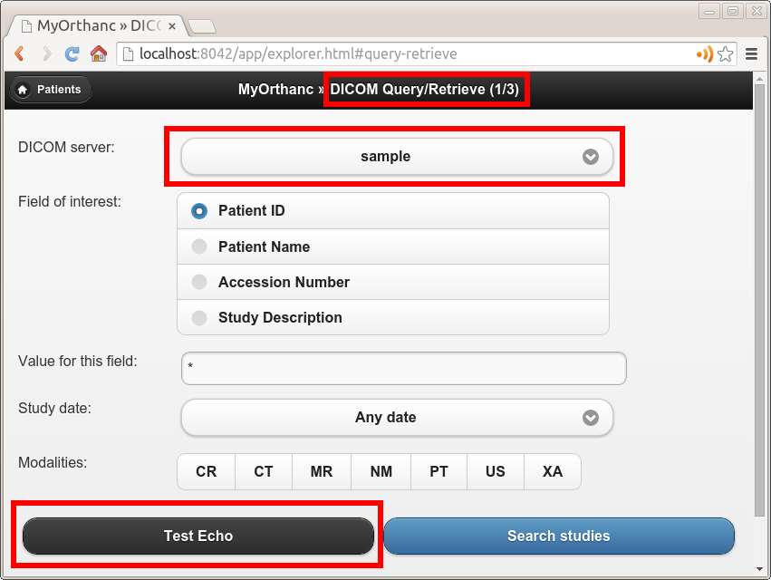The width and height of the screenshot is (771, 580).
Task: Go to browser home page icon
Action: pyautogui.click(x=99, y=53)
